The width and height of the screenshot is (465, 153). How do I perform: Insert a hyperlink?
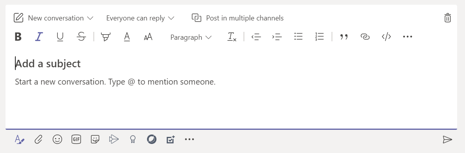coord(365,37)
